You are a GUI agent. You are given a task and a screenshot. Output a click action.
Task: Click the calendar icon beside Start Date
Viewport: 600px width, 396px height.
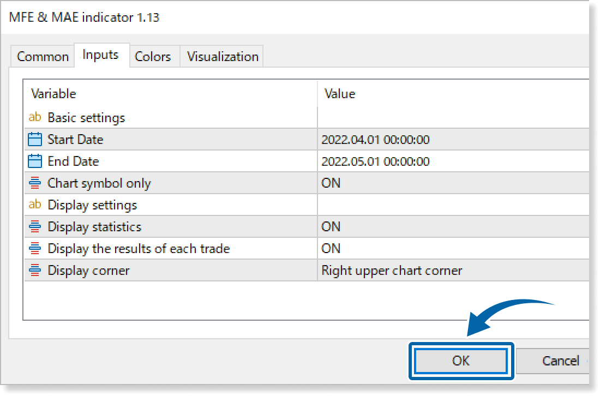[x=35, y=140]
